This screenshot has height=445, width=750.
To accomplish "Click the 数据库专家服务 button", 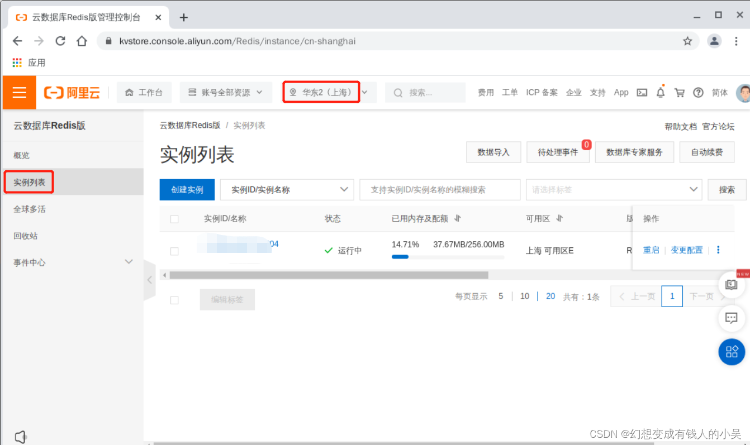I will tap(634, 152).
